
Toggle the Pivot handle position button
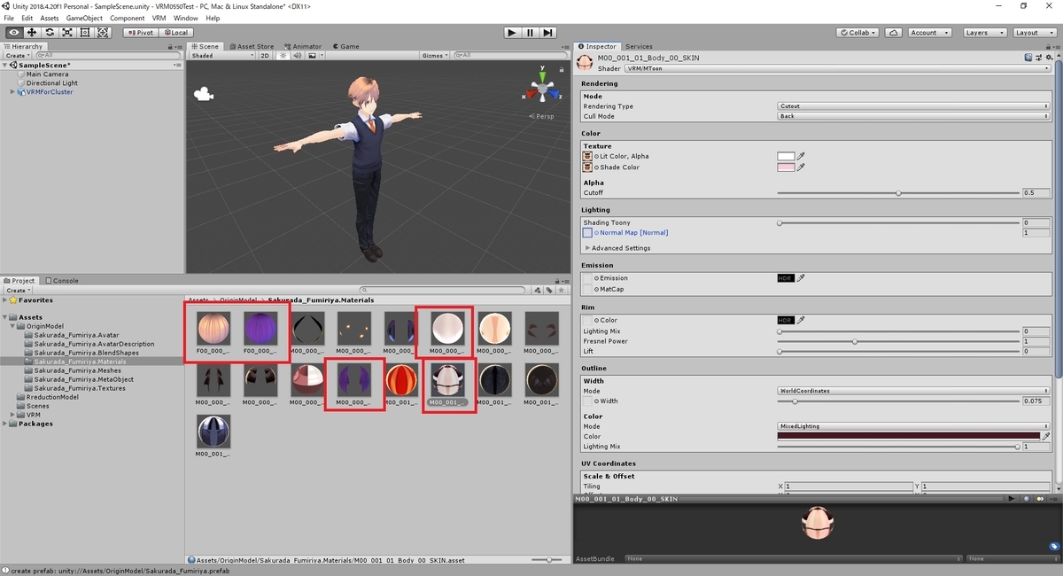pyautogui.click(x=140, y=33)
